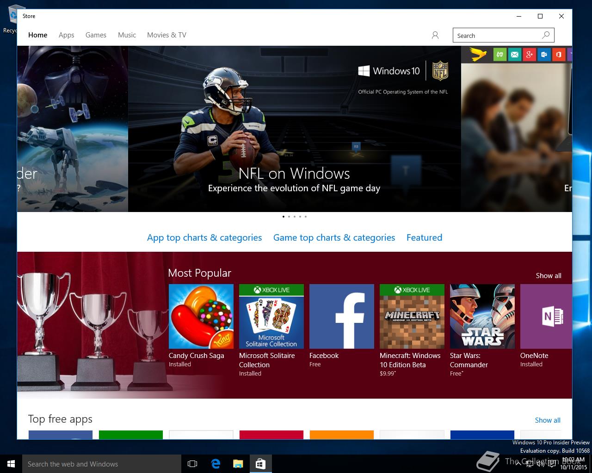Click 'Experience the evolution of NFL game day'
This screenshot has height=473, width=592.
294,188
